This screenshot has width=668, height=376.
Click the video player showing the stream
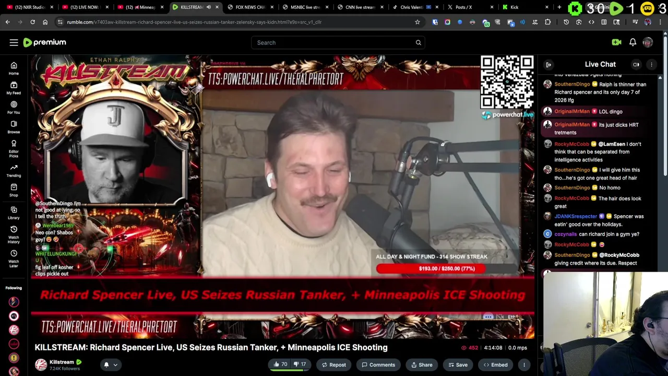pos(282,197)
